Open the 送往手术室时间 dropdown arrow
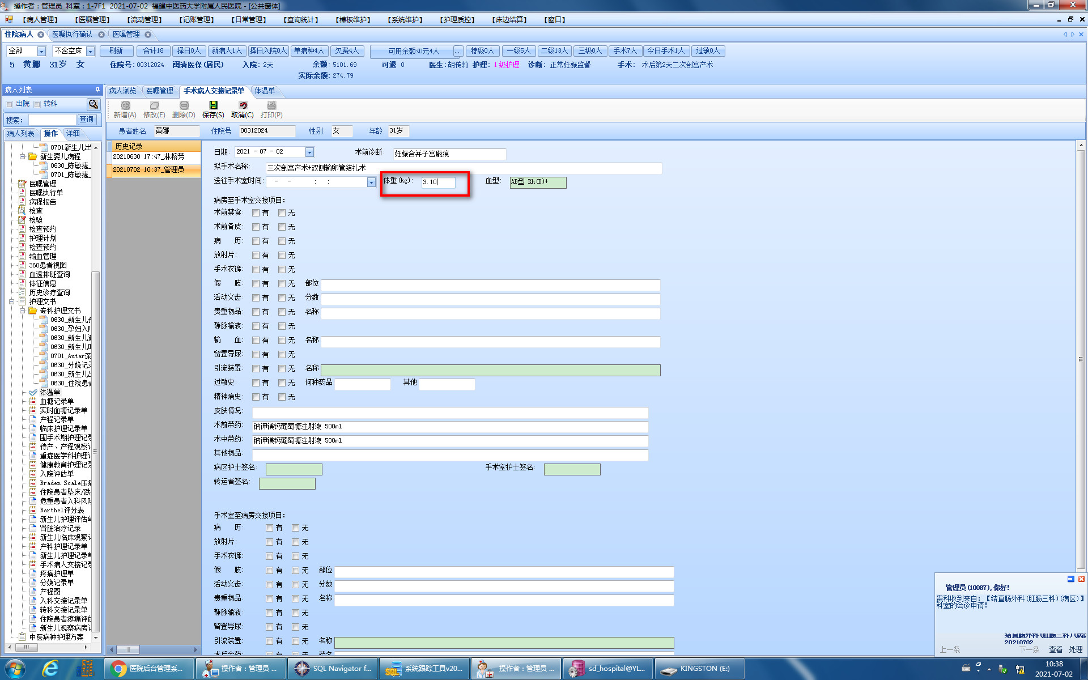Screen dimensions: 1088x680 tap(371, 182)
